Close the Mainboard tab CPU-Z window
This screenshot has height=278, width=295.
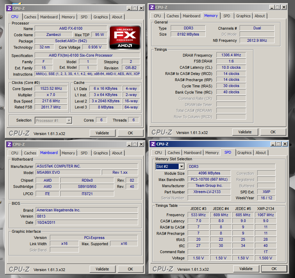(x=141, y=144)
